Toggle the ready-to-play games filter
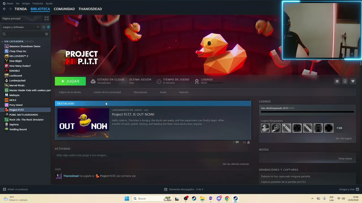This screenshot has height=203, width=362. [48, 27]
